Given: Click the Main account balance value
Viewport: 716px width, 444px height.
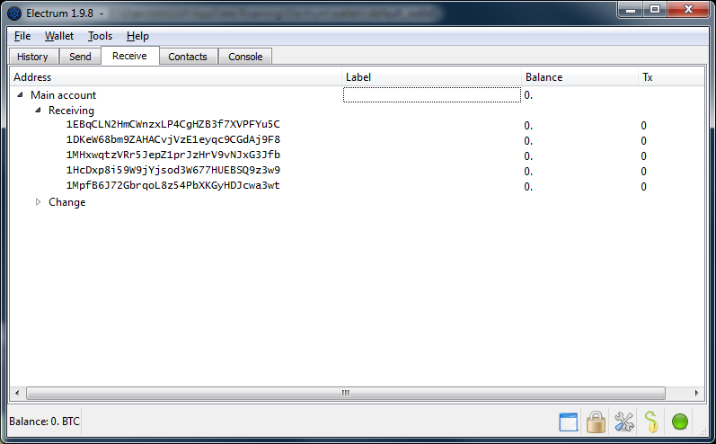Looking at the screenshot, I should point(528,95).
